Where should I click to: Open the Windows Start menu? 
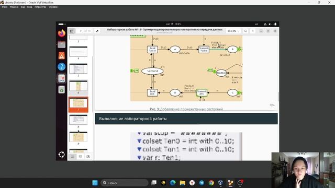tap(95, 183)
